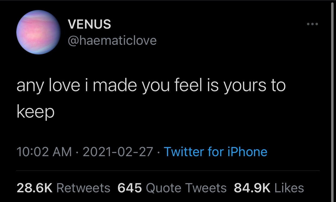Click the @haematiclove handle
Image resolution: width=336 pixels, height=202 pixels.
tap(112, 40)
